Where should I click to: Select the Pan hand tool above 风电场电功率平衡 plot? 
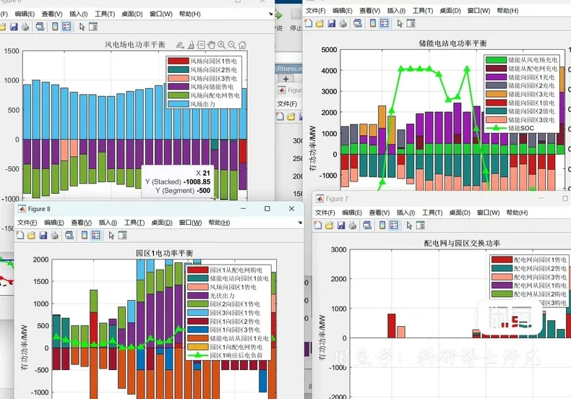click(211, 45)
